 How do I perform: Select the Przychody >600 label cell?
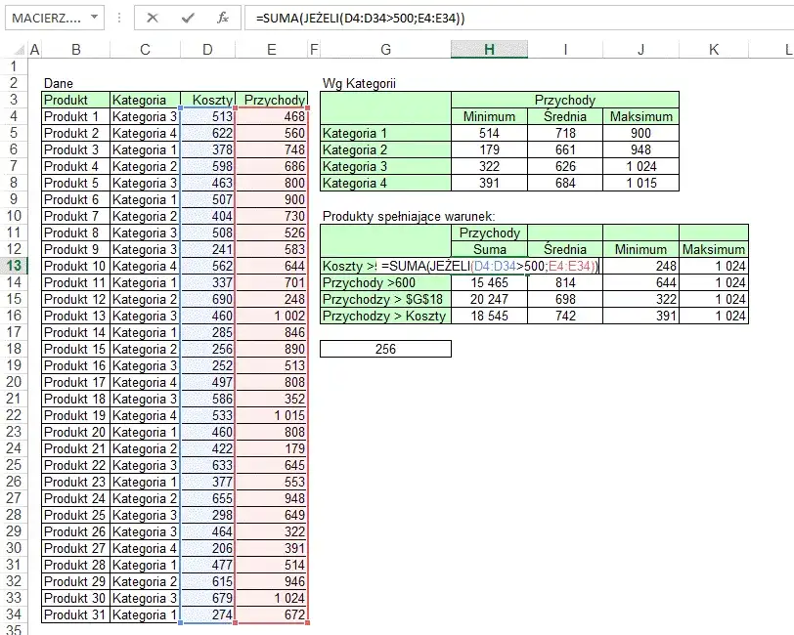385,282
